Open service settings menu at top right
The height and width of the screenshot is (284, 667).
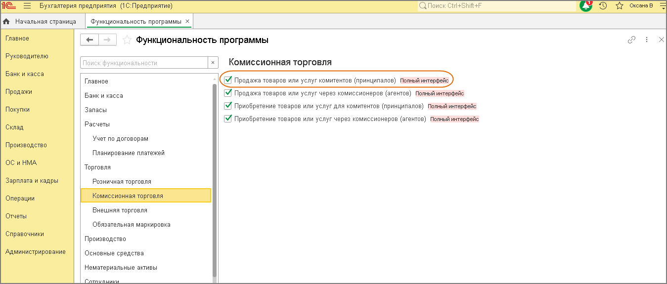pos(663,6)
